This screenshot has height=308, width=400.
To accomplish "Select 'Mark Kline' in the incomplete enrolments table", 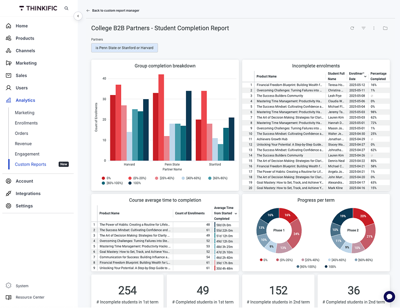I will (335, 188).
